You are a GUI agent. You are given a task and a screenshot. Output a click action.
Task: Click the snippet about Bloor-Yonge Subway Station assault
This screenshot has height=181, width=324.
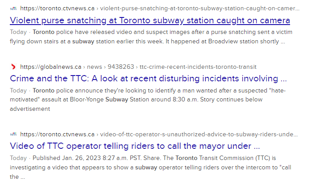pyautogui.click(x=148, y=100)
